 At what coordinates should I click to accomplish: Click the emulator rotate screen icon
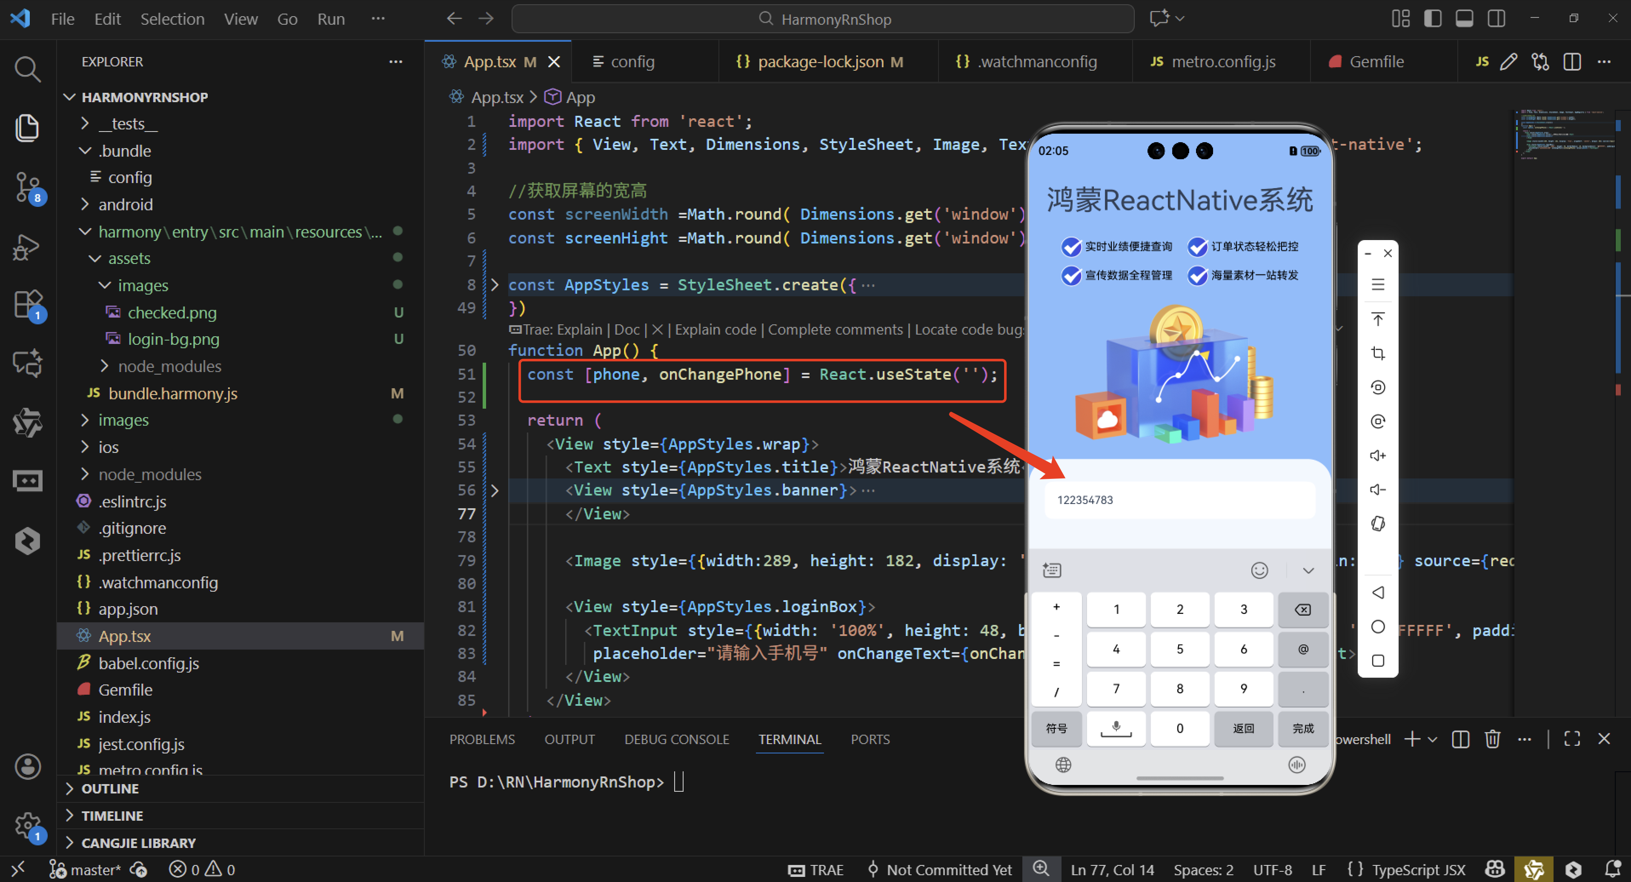(x=1378, y=524)
